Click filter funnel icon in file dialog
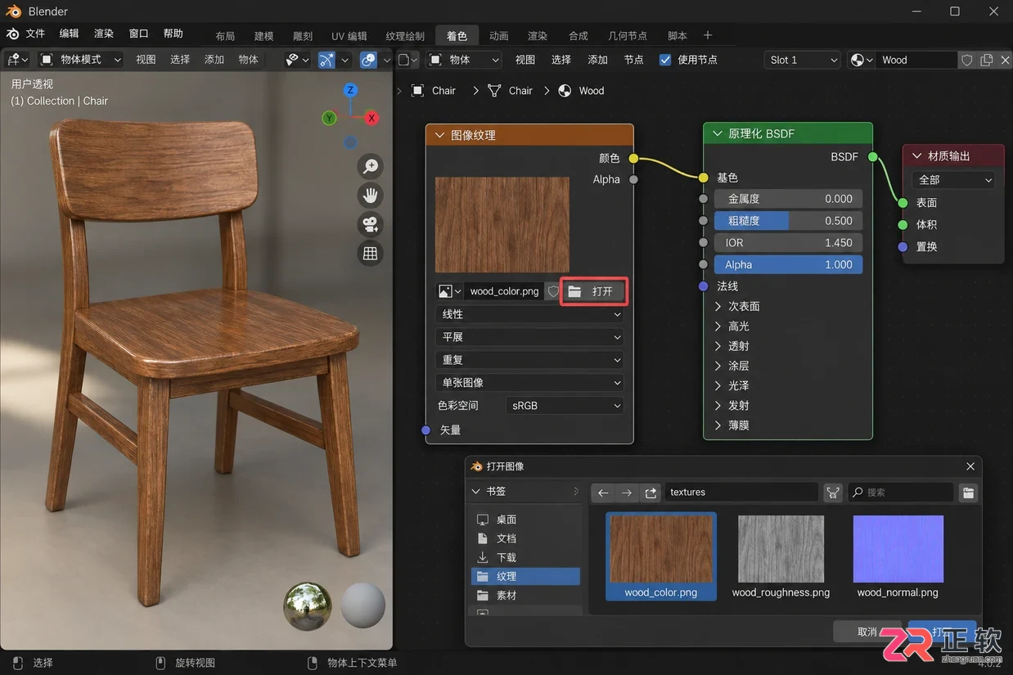The width and height of the screenshot is (1013, 675). pos(833,493)
